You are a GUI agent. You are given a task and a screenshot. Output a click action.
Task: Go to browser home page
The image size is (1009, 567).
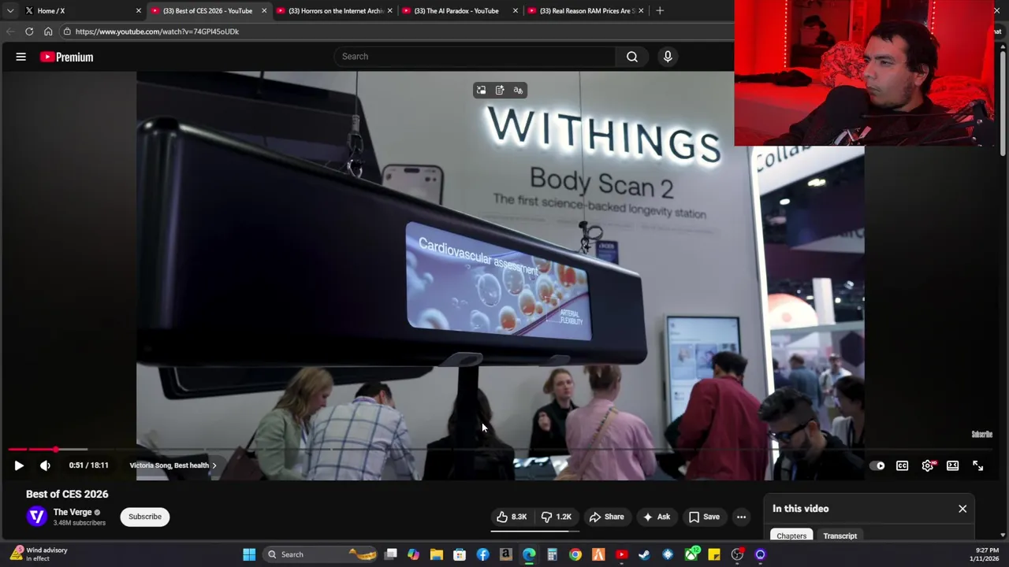point(48,31)
